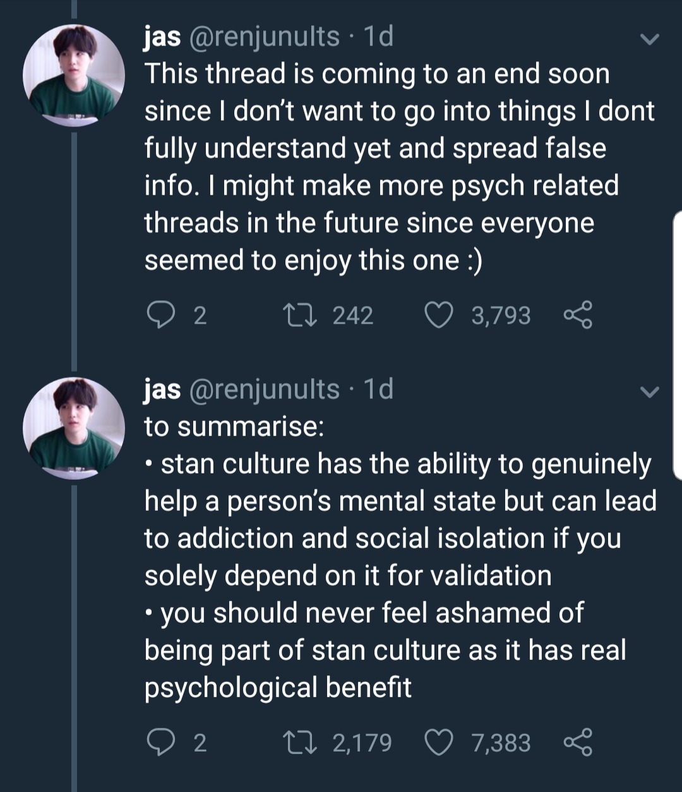Expand the more-options chevron on summary tweet
Viewport: 682px width, 792px height.
[649, 392]
